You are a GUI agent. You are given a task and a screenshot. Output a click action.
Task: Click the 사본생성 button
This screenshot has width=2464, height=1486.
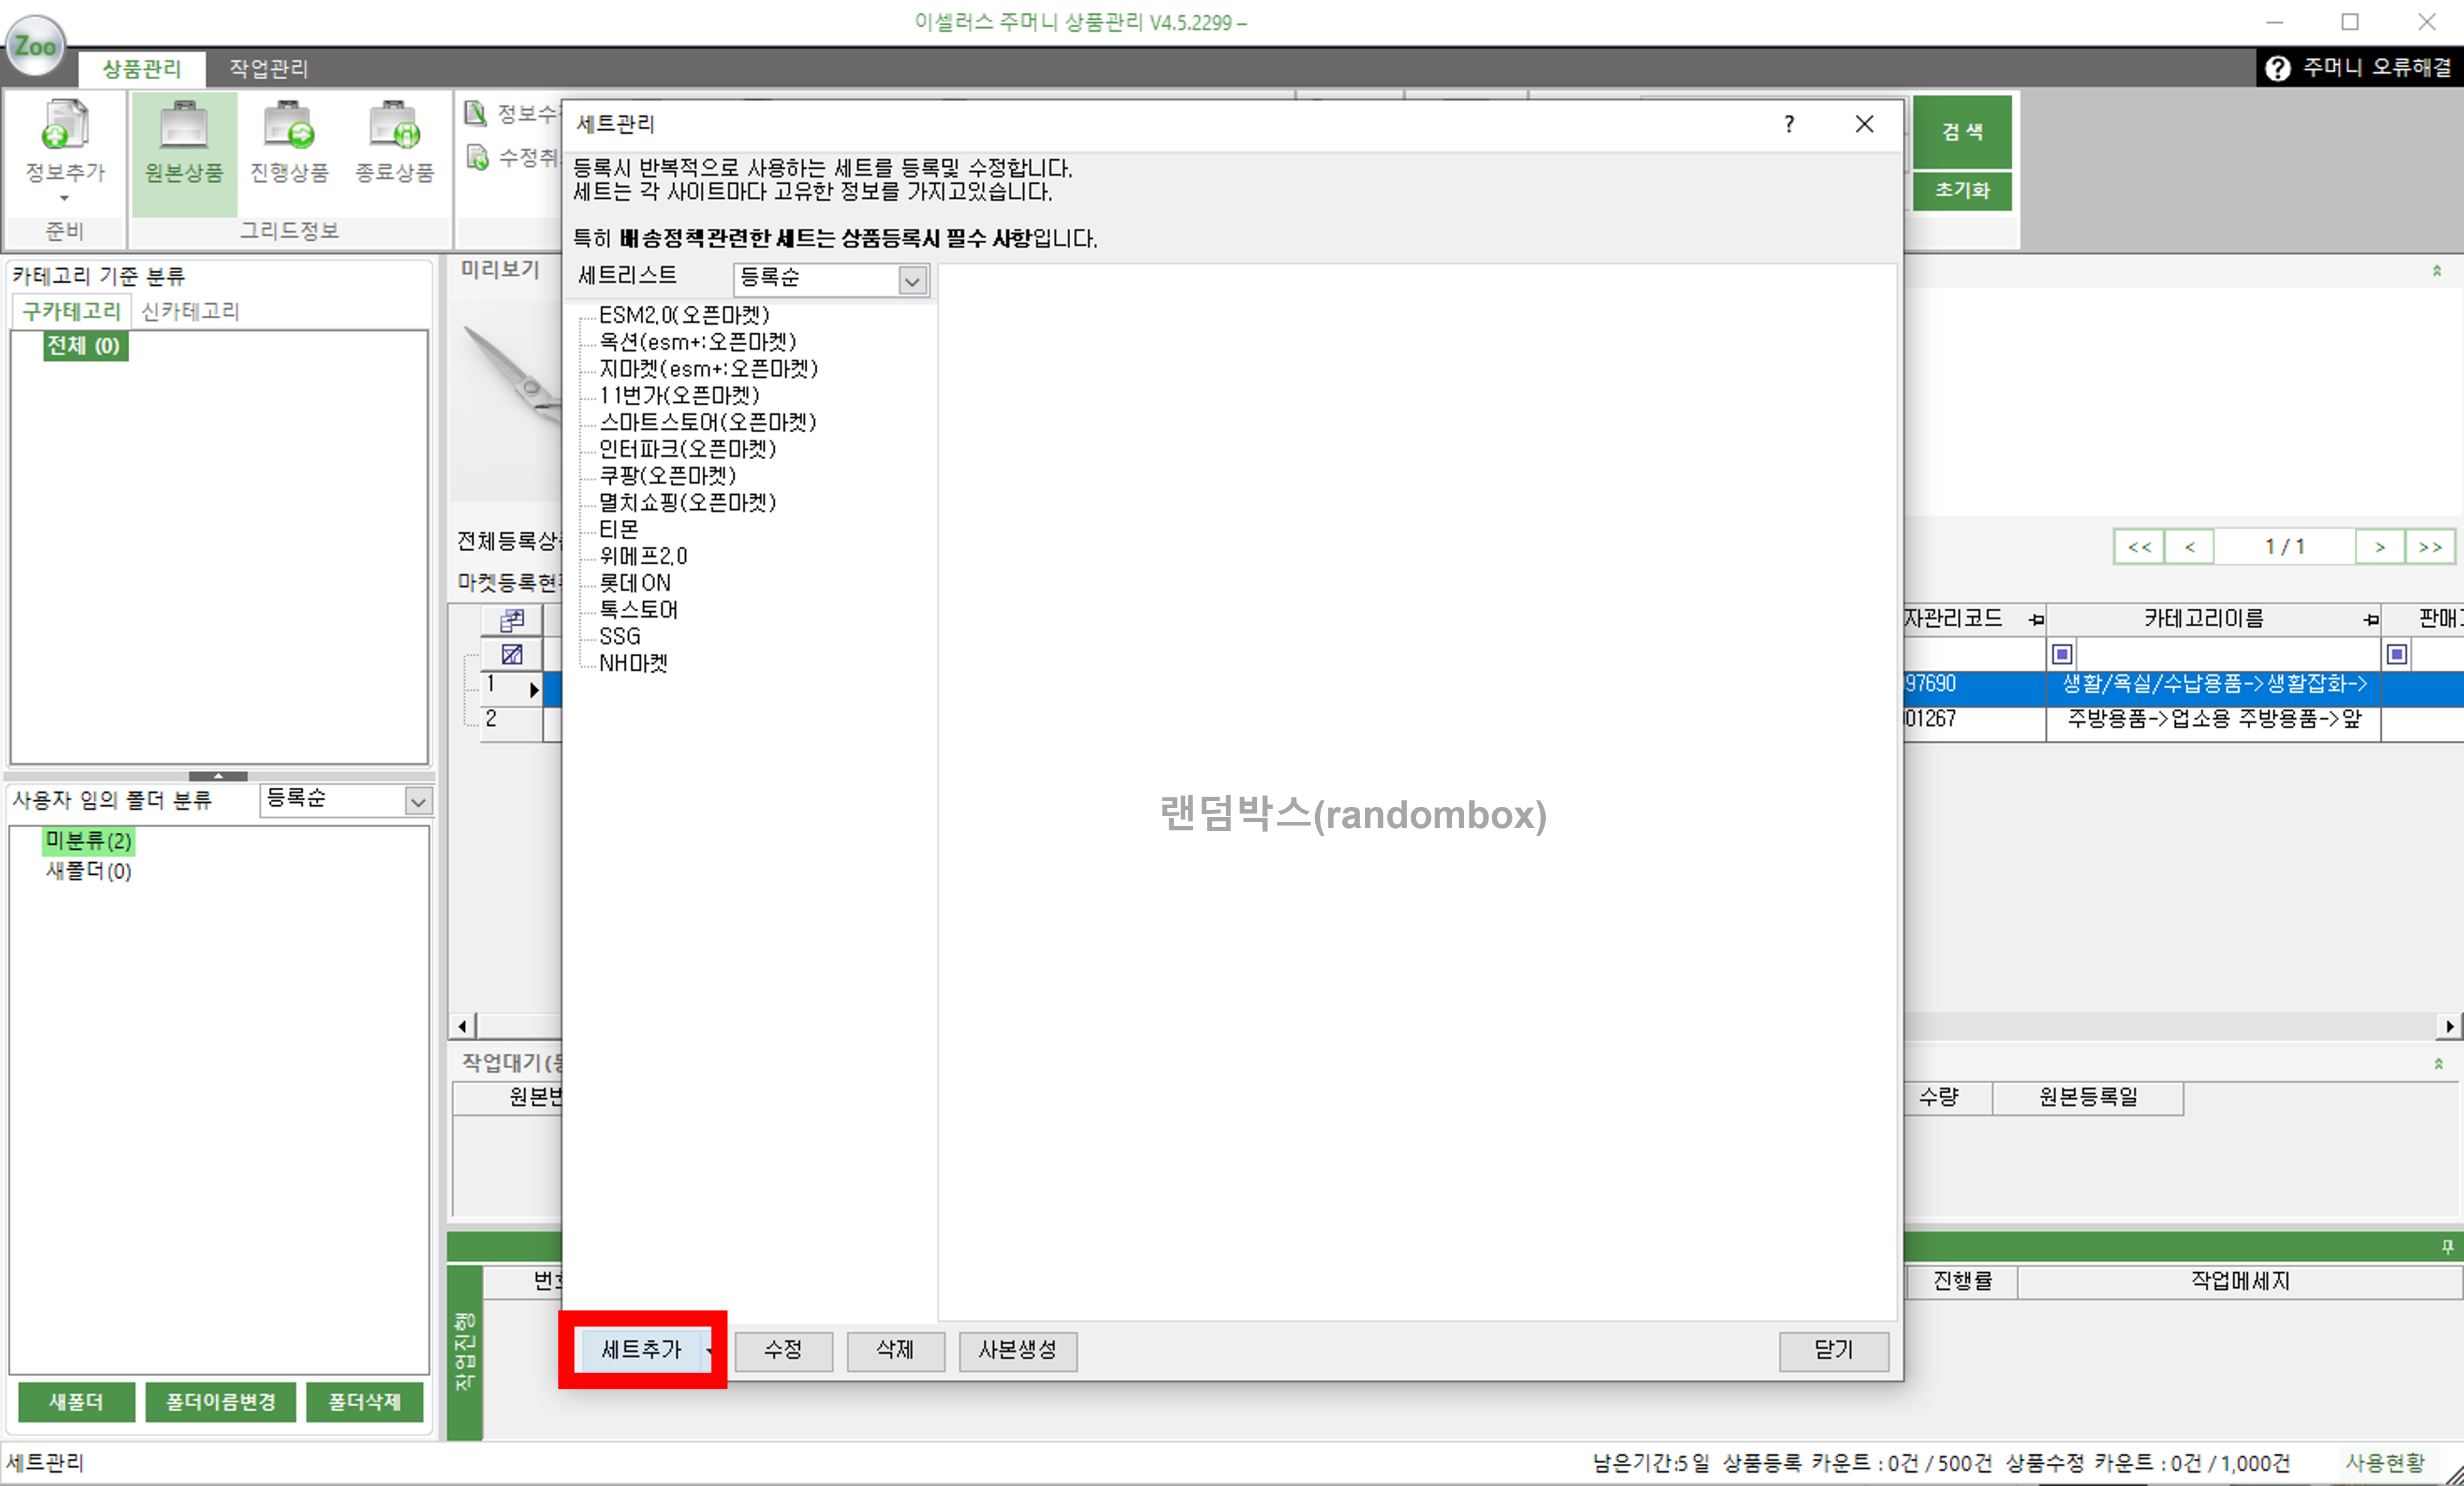pos(1017,1351)
